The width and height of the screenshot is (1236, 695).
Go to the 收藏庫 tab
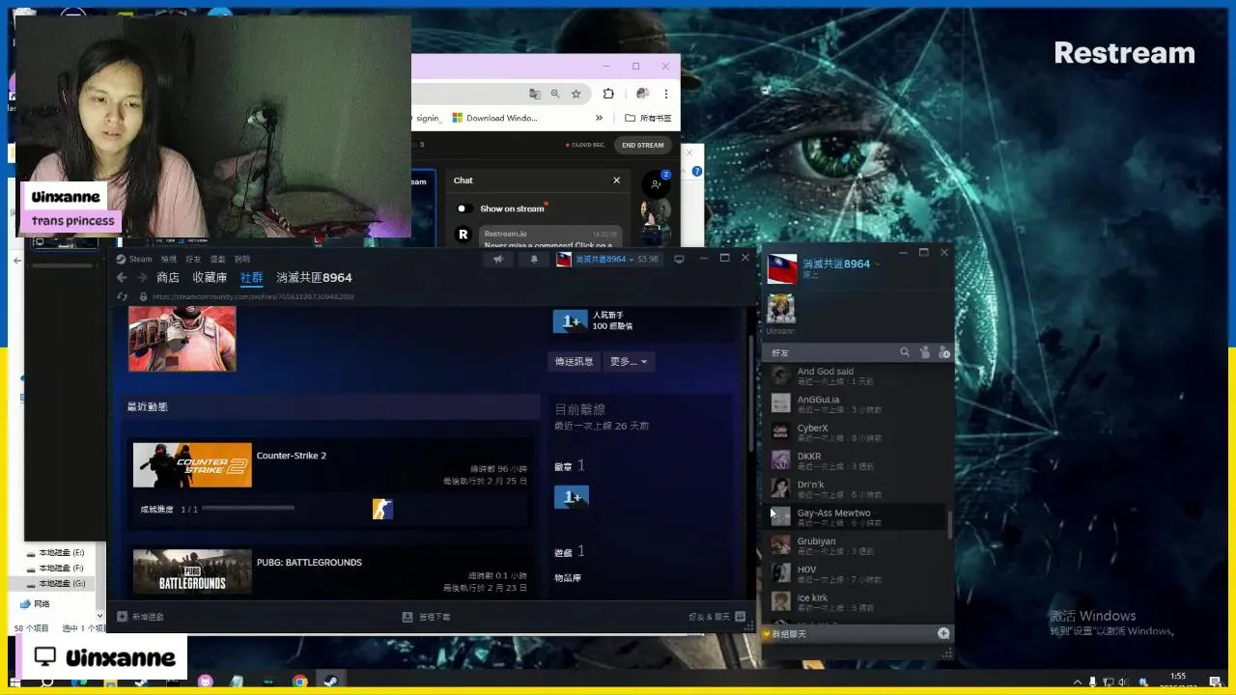(x=210, y=277)
